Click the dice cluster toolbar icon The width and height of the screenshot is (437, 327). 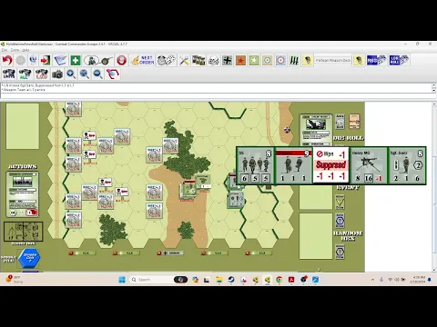[x=214, y=60]
